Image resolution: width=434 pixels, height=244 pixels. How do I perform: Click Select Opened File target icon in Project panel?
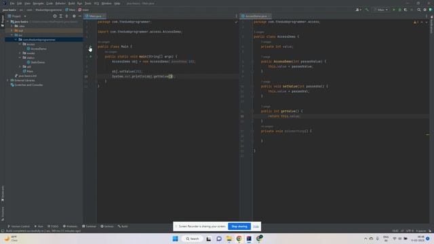click(55, 16)
